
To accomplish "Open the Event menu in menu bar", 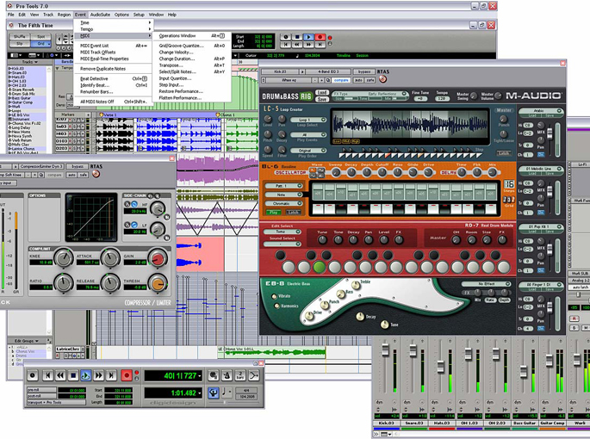I will [80, 15].
